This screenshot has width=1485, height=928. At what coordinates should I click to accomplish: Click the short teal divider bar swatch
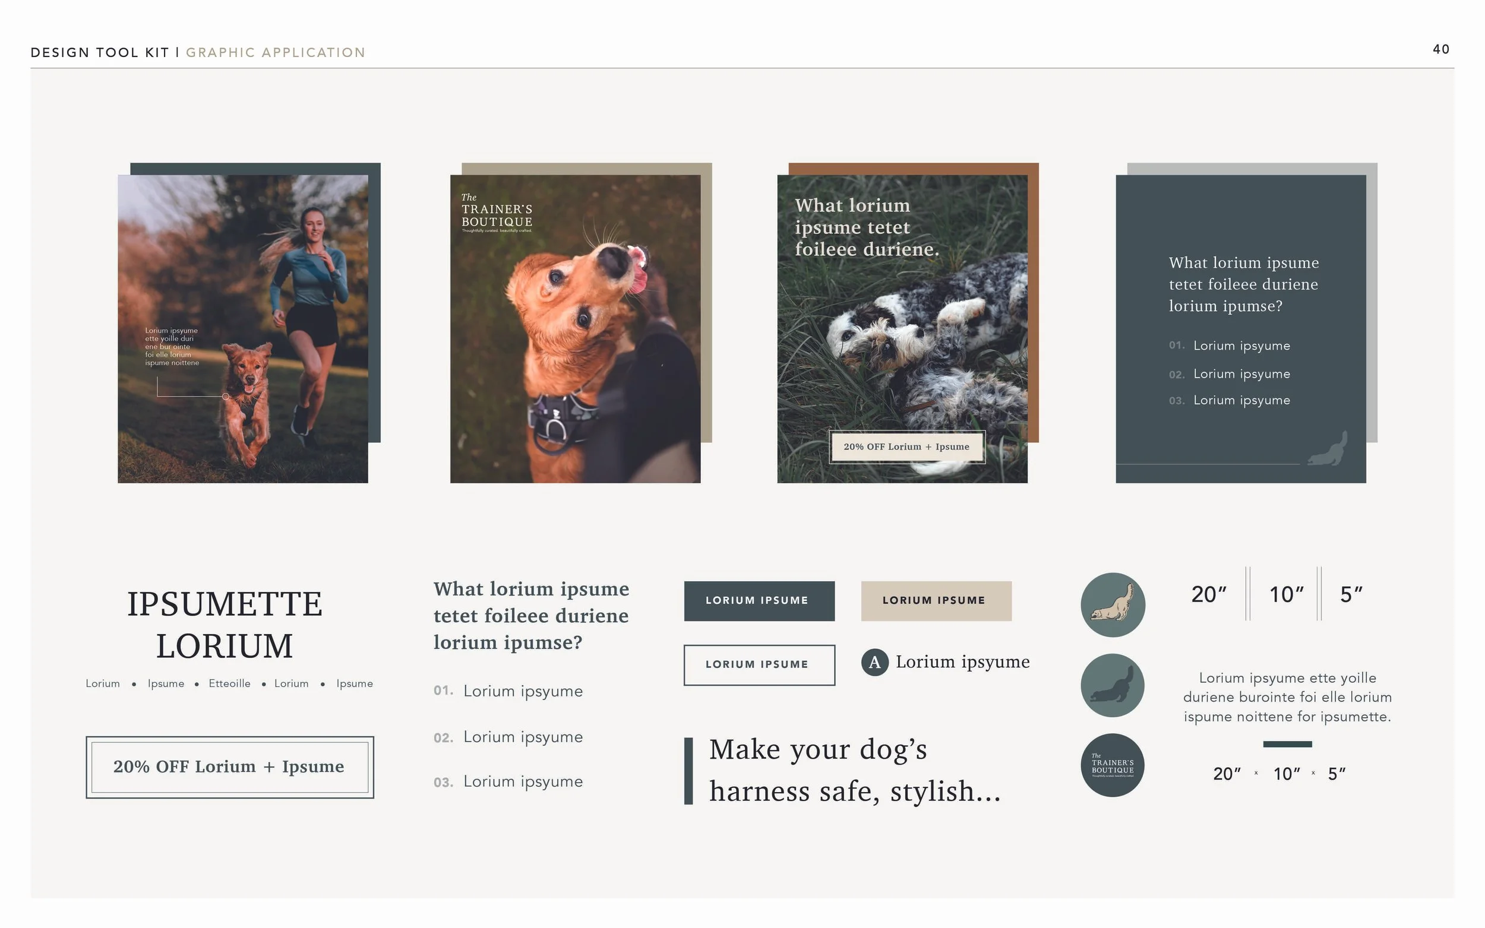tap(1287, 744)
